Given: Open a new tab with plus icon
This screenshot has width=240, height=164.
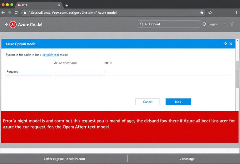Looking at the screenshot, I should click(x=67, y=5).
